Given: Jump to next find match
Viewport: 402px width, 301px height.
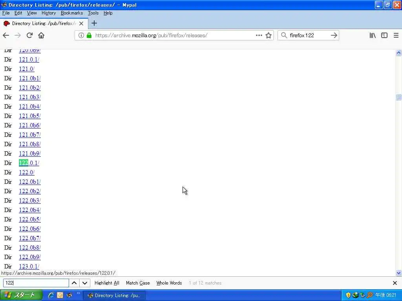Looking at the screenshot, I should (85, 283).
